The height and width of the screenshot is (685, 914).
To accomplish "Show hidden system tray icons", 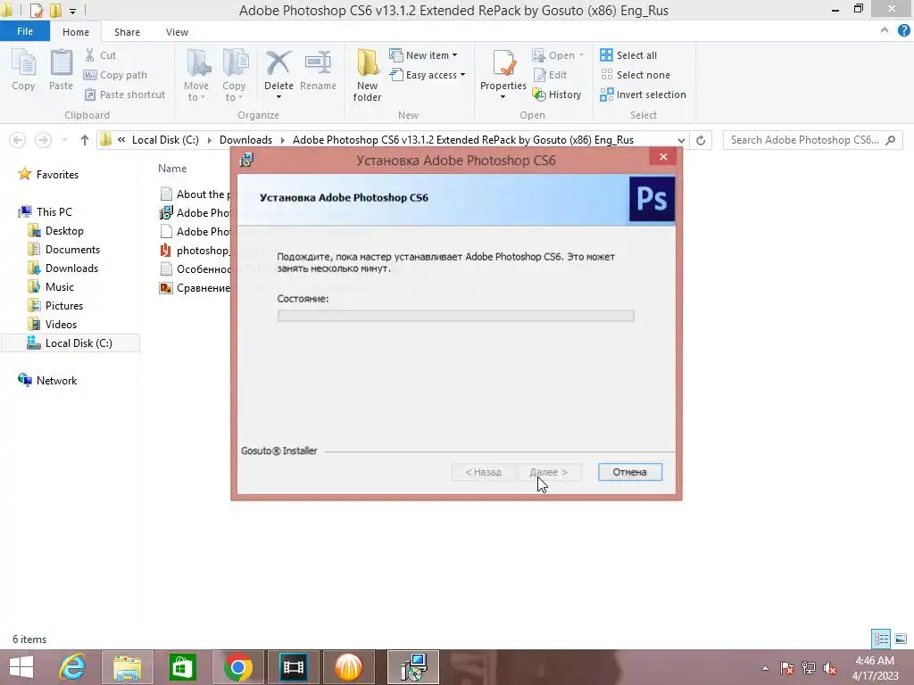I will tap(765, 668).
